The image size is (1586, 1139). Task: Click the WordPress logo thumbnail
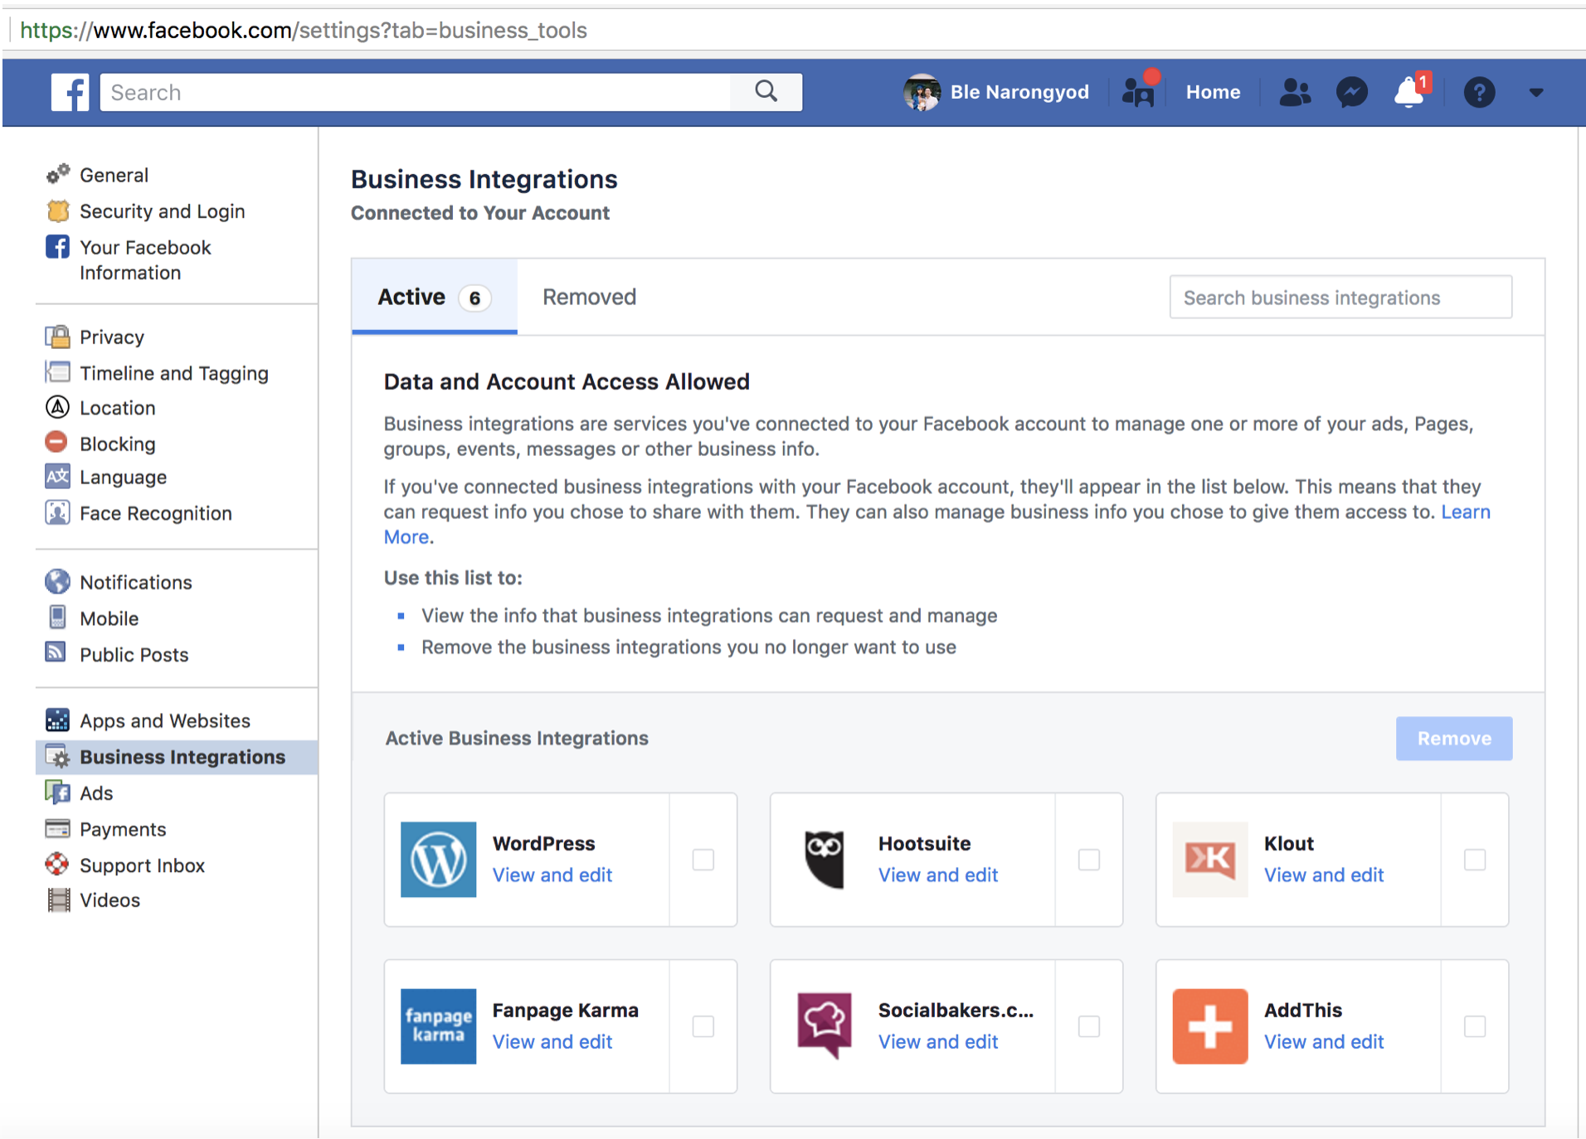pyautogui.click(x=438, y=860)
